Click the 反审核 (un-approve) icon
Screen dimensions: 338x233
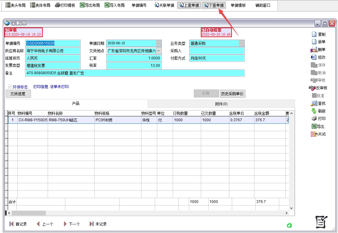(312, 88)
